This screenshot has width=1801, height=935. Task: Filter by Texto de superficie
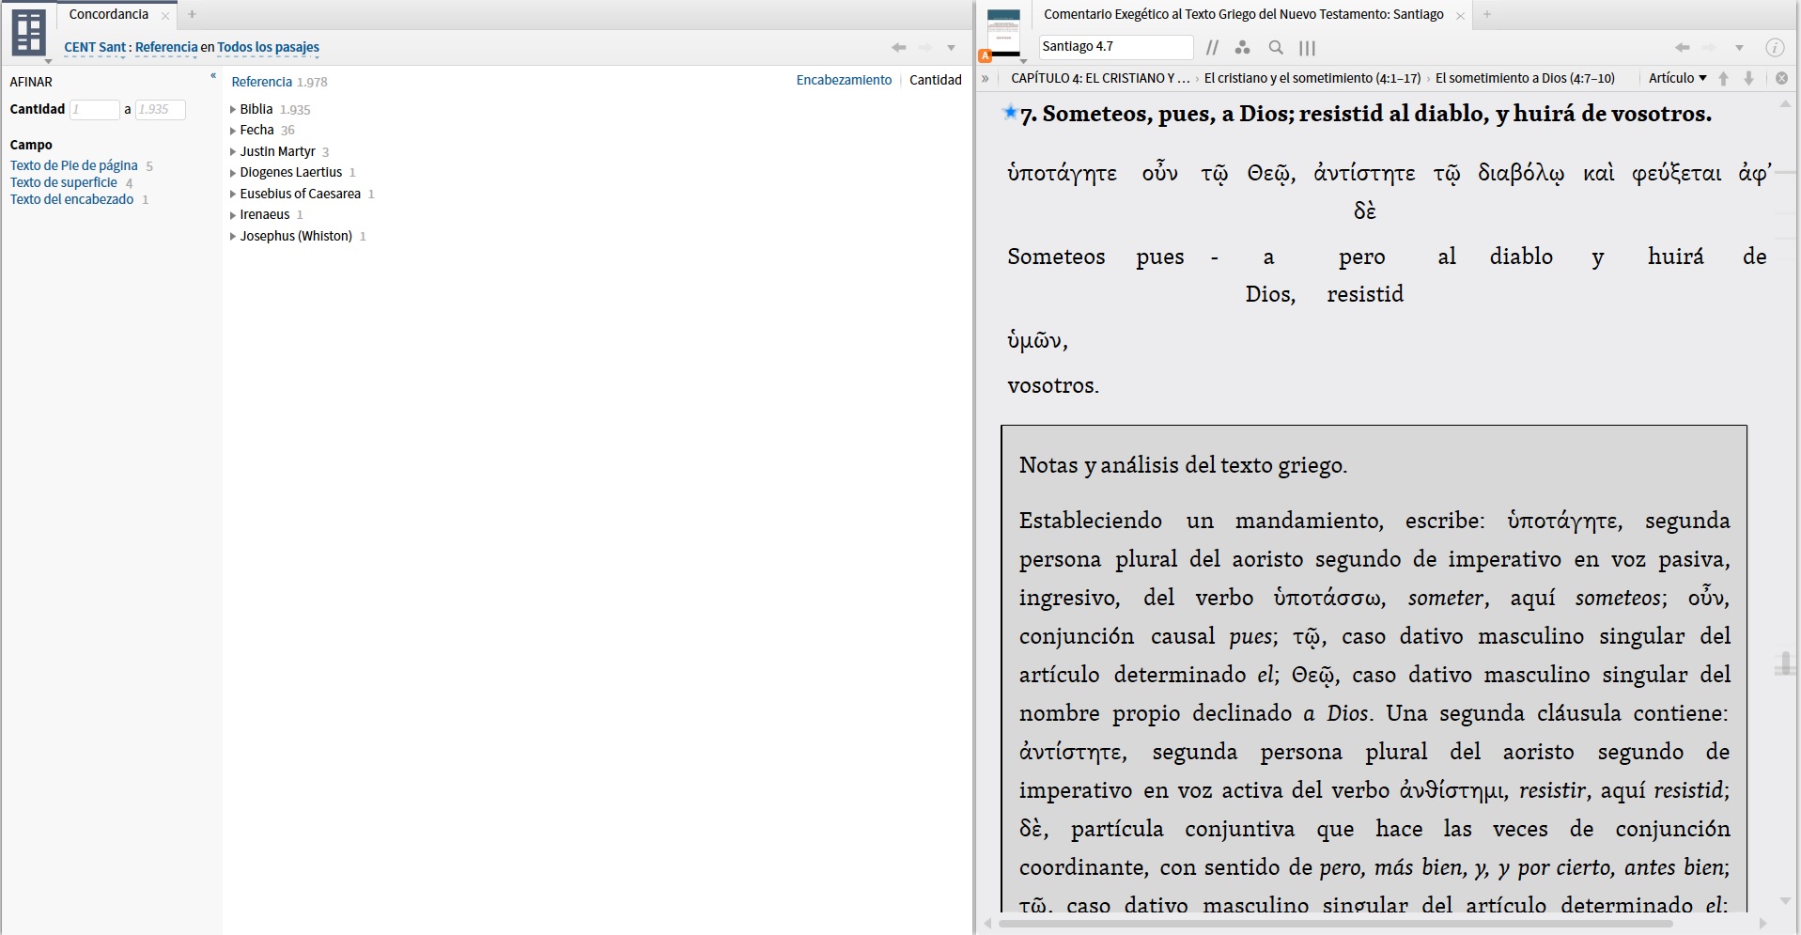64,182
